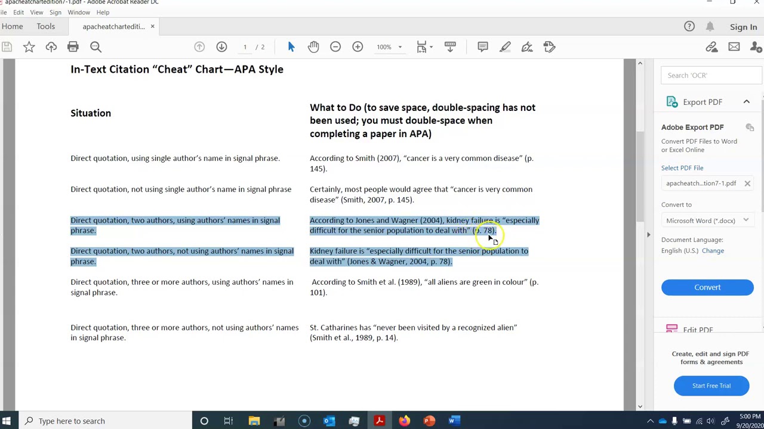Click the Change language link
764x429 pixels.
point(713,250)
